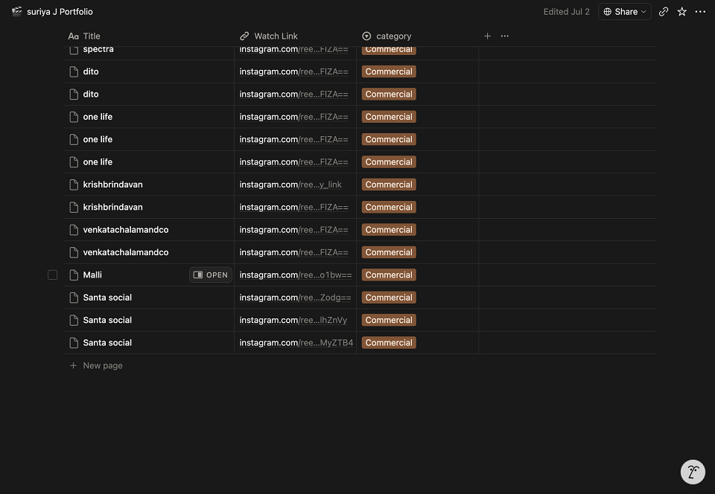Open Santa social link ending Zodg==
This screenshot has height=494, width=715.
295,298
